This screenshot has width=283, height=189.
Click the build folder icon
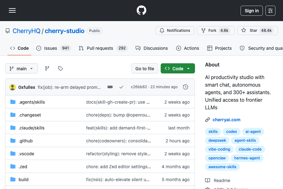(x=13, y=180)
